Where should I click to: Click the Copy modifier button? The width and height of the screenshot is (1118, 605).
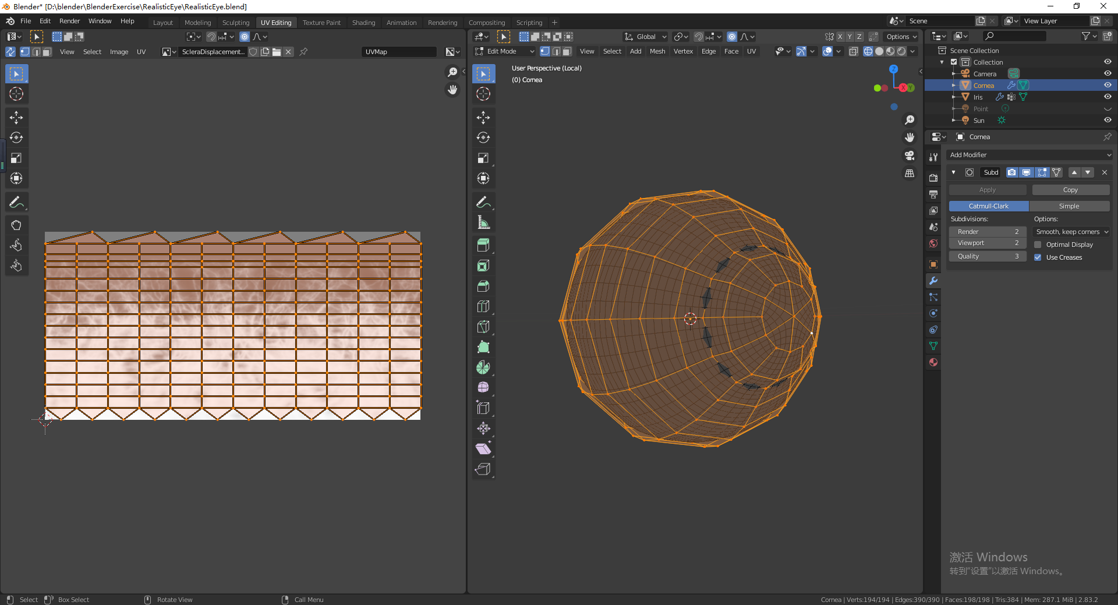click(1070, 190)
